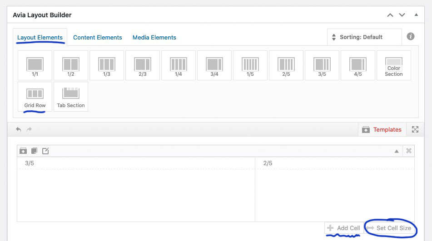Viewport: 432px width, 241px height.
Task: Toggle fullscreen builder mode icon
Action: point(415,129)
